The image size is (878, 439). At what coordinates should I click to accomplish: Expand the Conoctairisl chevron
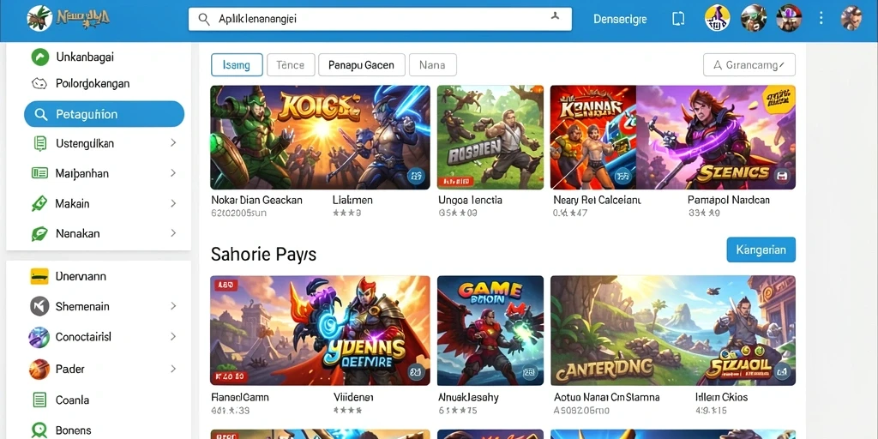click(173, 336)
